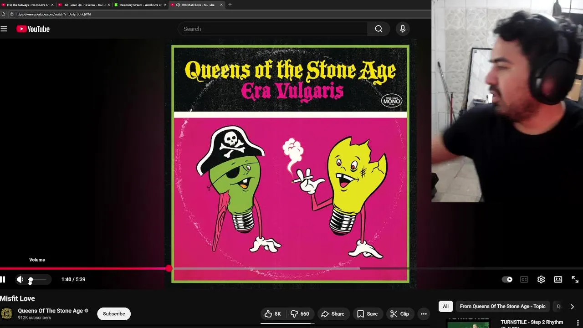
Task: Close The Subways browser tab
Action: pyautogui.click(x=52, y=5)
